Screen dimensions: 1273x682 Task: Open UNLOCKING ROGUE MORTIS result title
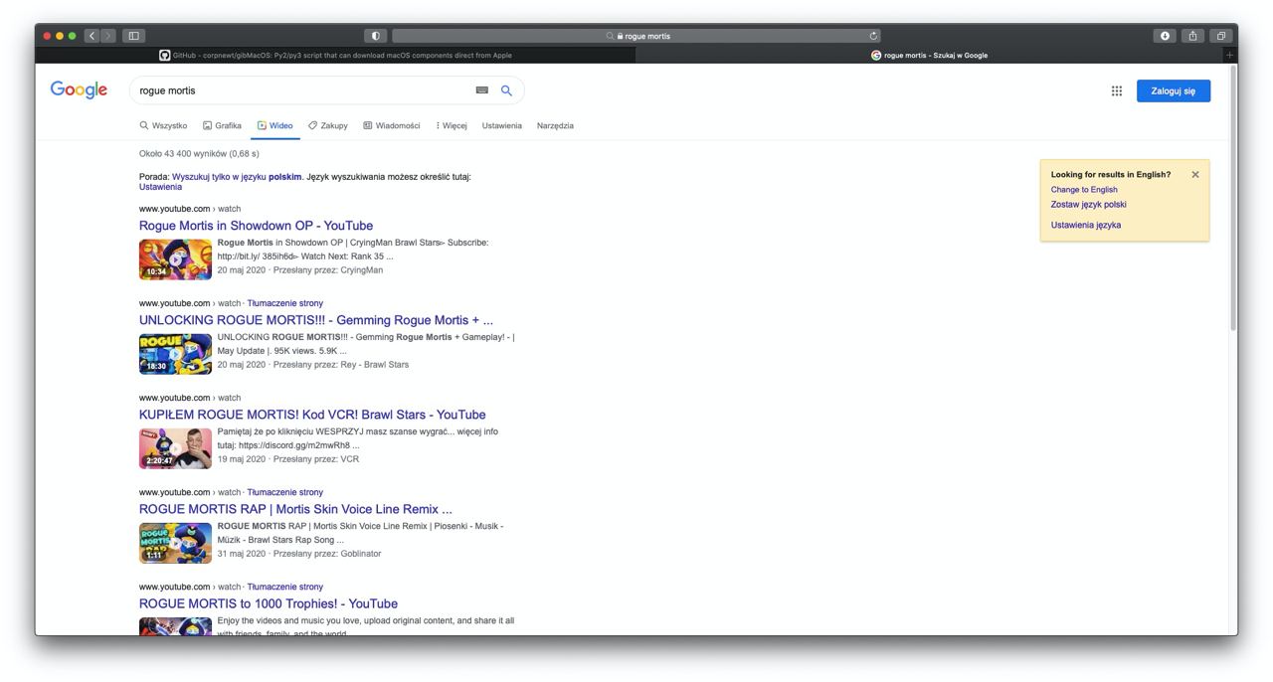(316, 320)
